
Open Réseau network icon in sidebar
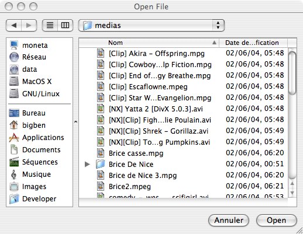click(x=14, y=57)
